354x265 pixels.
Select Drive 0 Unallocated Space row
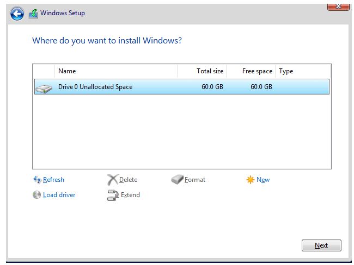(x=182, y=87)
